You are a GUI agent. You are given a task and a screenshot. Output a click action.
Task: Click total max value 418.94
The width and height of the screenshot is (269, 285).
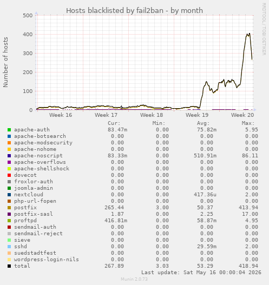point(248,266)
